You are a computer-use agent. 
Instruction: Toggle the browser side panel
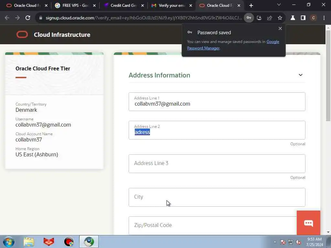[x=303, y=18]
